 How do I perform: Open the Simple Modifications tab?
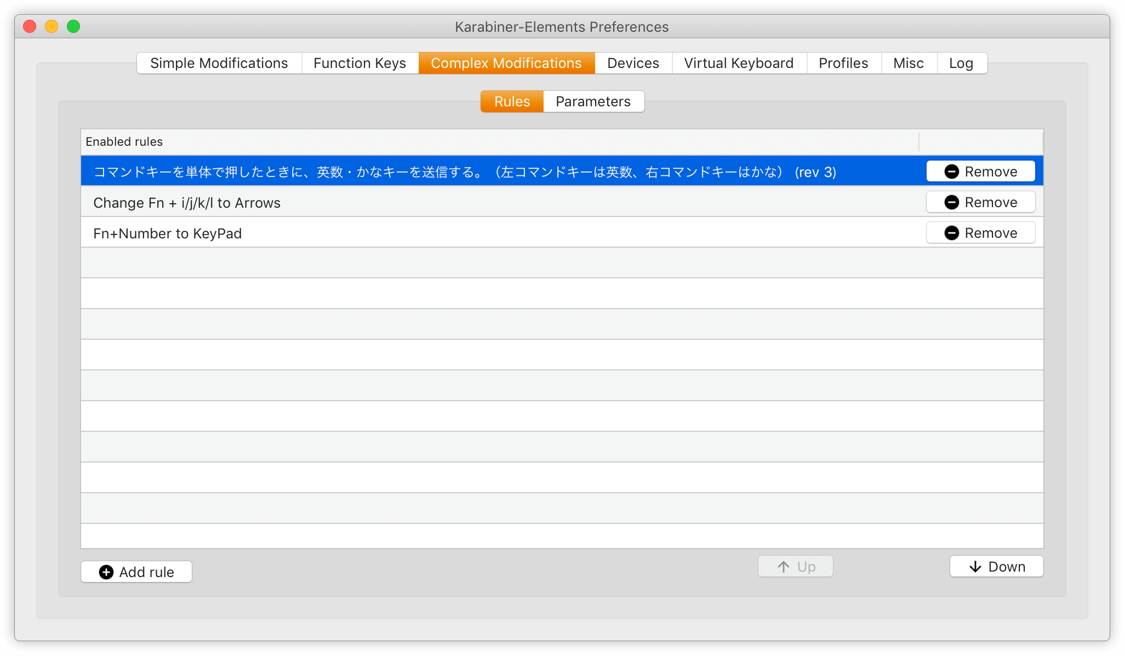[219, 63]
